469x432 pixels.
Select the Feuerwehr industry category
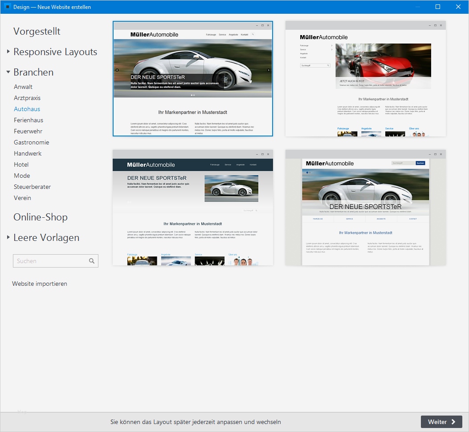tap(28, 131)
